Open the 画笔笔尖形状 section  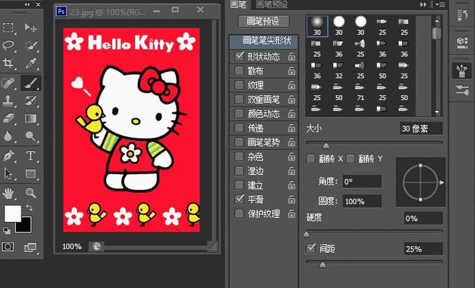[x=264, y=41]
